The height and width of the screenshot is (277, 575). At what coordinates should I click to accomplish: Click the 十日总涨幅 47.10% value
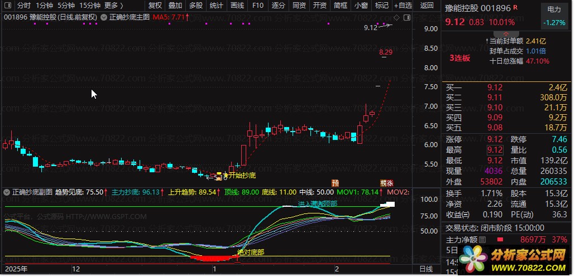pyautogui.click(x=538, y=61)
